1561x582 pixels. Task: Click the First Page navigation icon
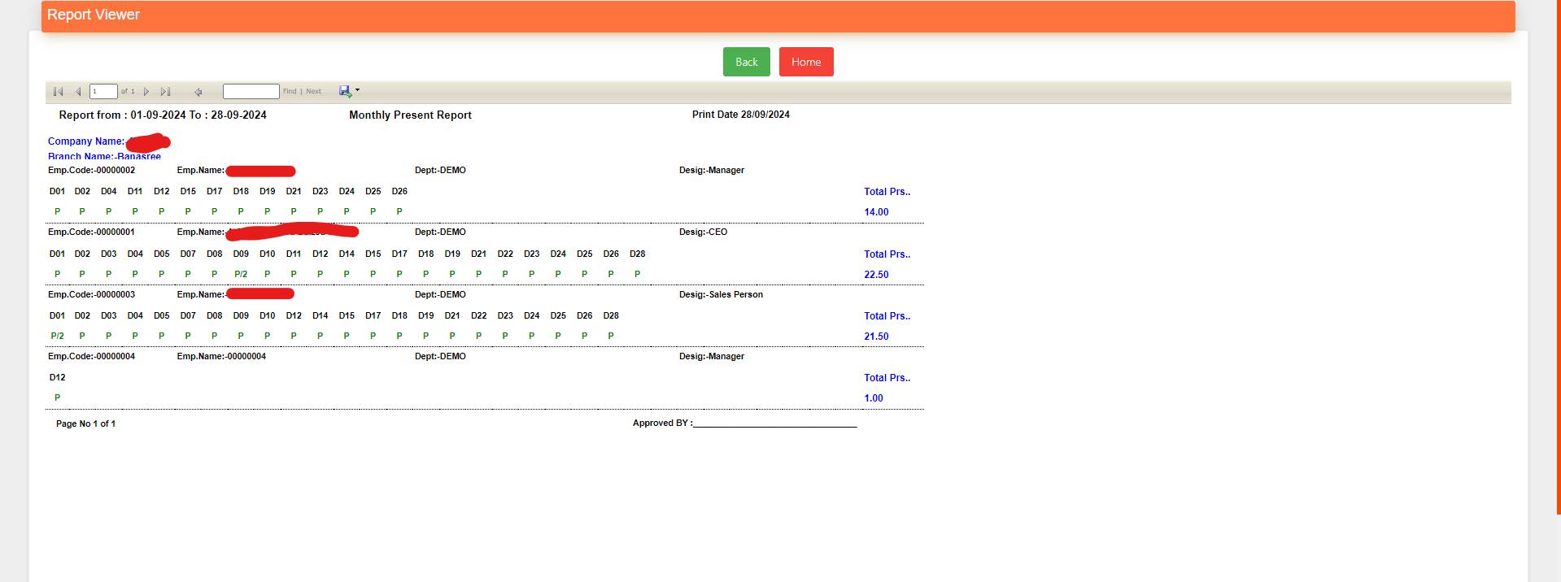pos(58,92)
